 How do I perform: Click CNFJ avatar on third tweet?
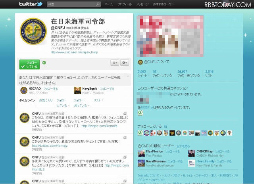coord(25,161)
